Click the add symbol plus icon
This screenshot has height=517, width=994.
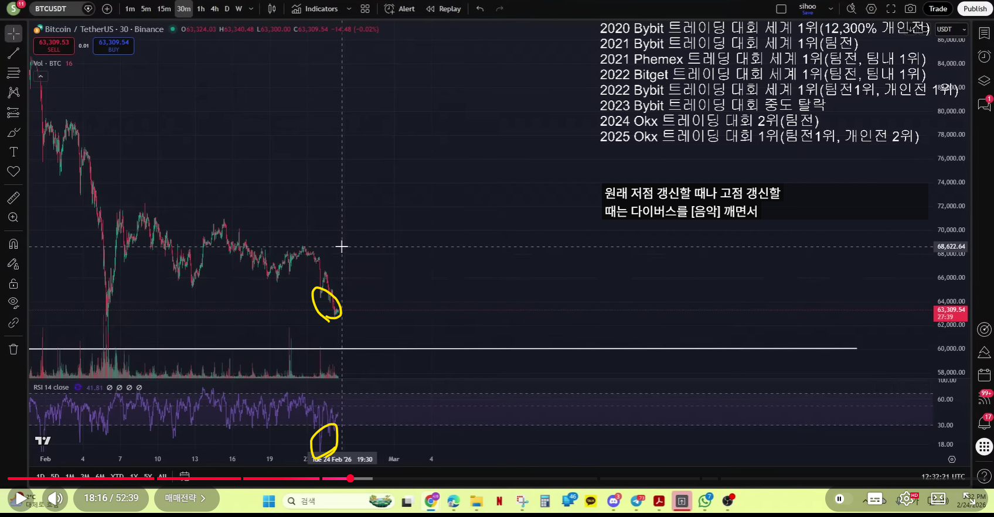107,9
